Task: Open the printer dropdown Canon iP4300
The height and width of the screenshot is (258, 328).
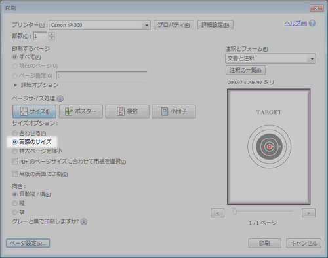Action: [100, 25]
